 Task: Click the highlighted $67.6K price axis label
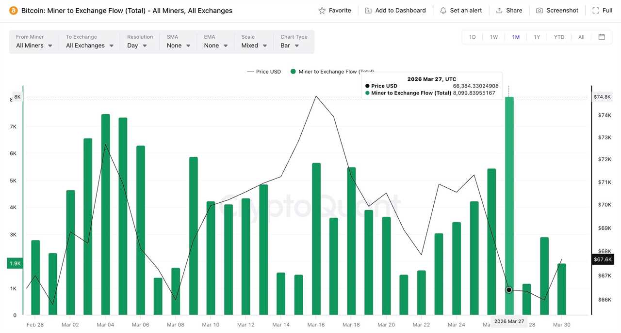(x=602, y=259)
